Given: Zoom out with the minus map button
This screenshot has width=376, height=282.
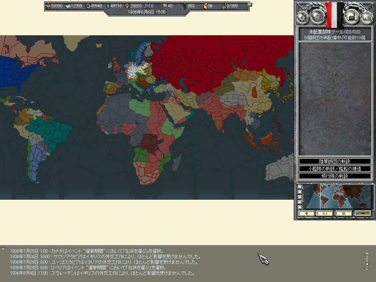Looking at the screenshot, I should 363,213.
